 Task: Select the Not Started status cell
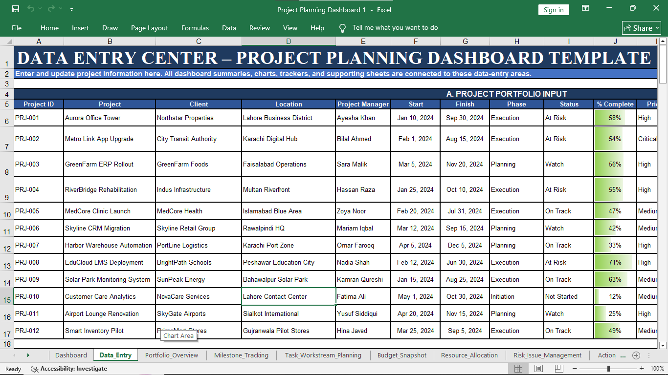pos(569,296)
